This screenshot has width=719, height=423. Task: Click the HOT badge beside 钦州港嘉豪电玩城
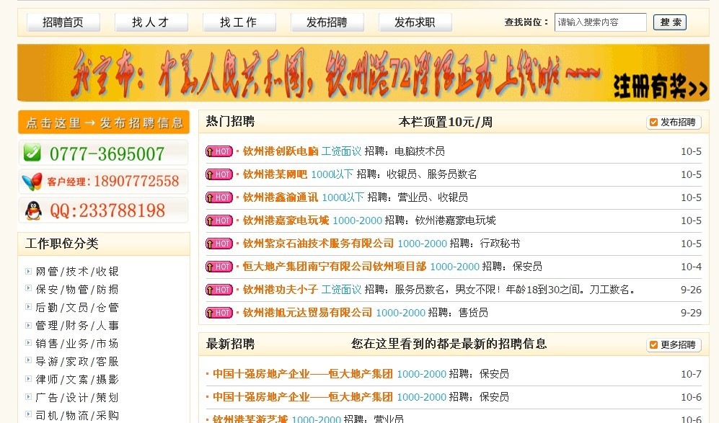point(219,221)
